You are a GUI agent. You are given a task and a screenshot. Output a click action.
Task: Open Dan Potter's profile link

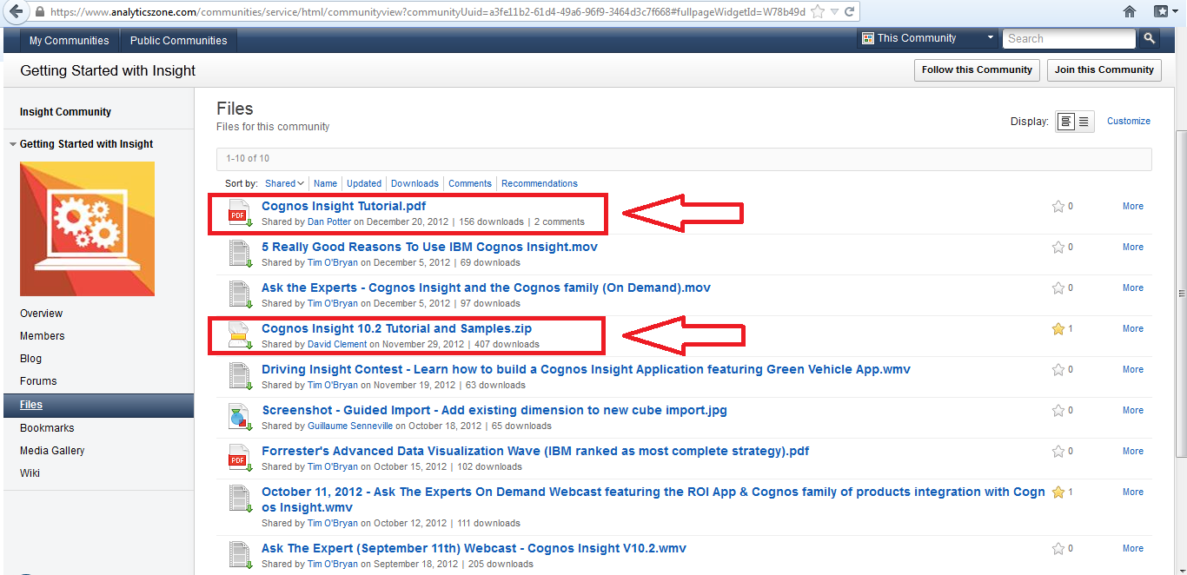tap(328, 222)
